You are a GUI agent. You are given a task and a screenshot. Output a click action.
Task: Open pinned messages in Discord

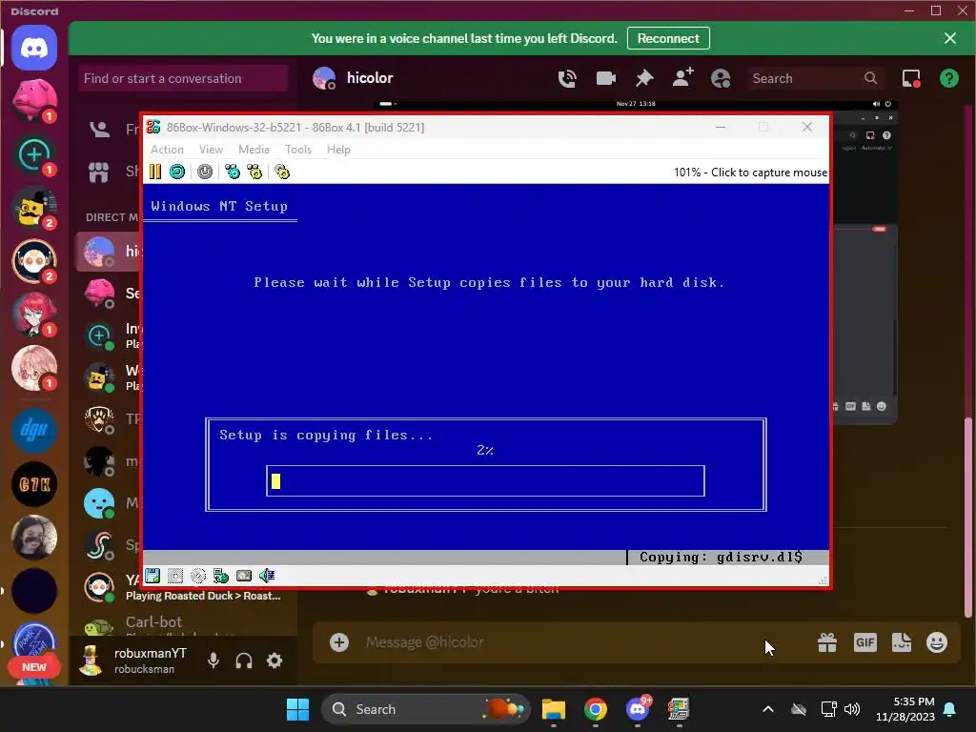pos(644,78)
